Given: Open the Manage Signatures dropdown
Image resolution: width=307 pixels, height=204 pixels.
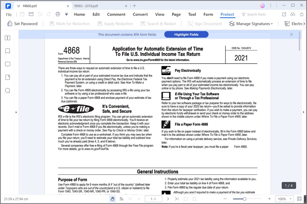Looking at the screenshot, I should coord(251,24).
